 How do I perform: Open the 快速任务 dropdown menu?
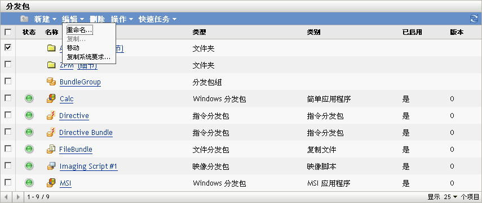tap(157, 19)
